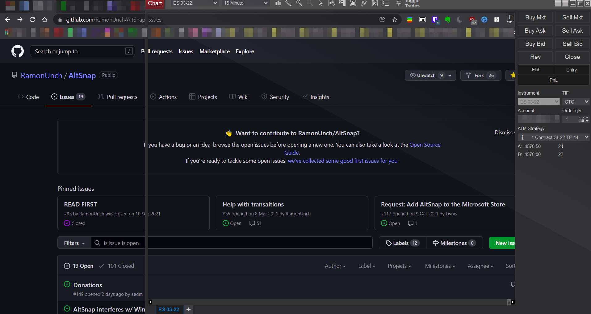Open Issues in GitHub top navigation
Image resolution: width=591 pixels, height=314 pixels.
point(186,51)
